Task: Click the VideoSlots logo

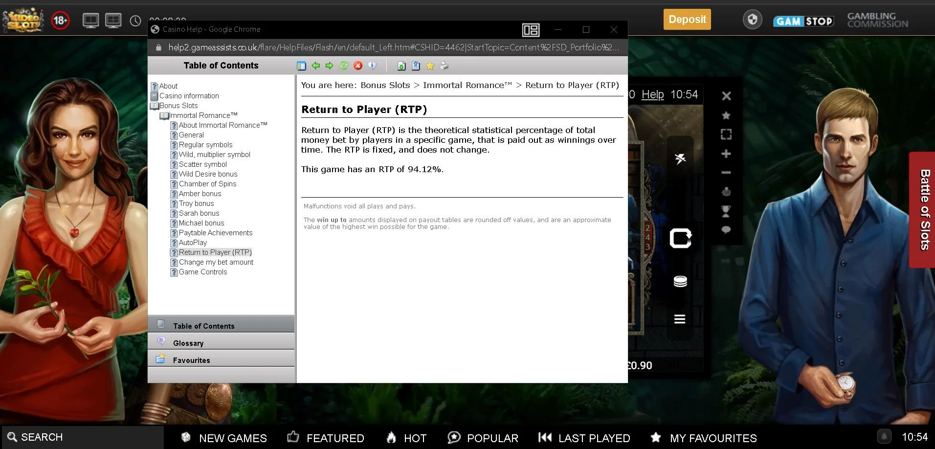Action: tap(23, 20)
